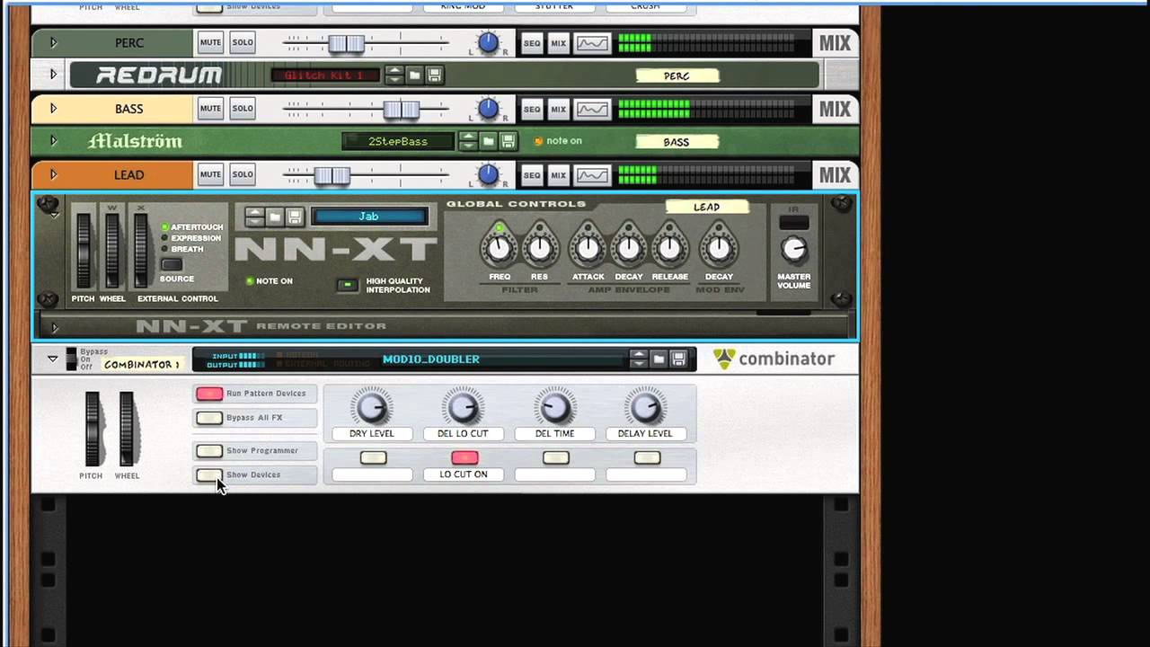Mute the BASS mix channel
Image resolution: width=1150 pixels, height=647 pixels.
pyautogui.click(x=210, y=109)
